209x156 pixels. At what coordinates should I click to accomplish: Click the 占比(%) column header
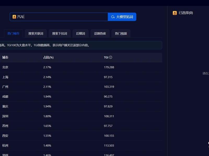(x=48, y=57)
